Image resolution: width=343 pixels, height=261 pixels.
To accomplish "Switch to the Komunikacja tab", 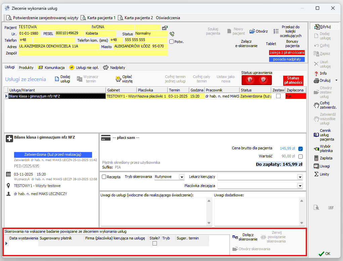I will tap(51, 68).
